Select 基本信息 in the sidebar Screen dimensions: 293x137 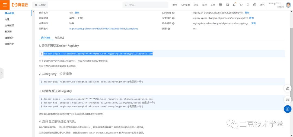tap(9, 13)
